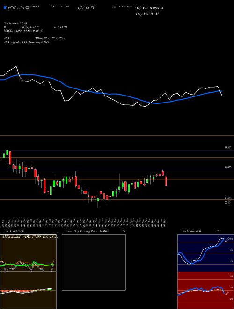Select the 'ADX: 22.22' value in ADX panel
This screenshot has width=234, height=309.
11,237
